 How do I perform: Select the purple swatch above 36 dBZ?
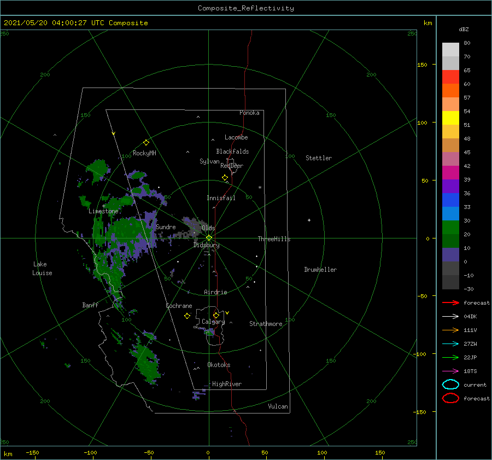pos(450,186)
